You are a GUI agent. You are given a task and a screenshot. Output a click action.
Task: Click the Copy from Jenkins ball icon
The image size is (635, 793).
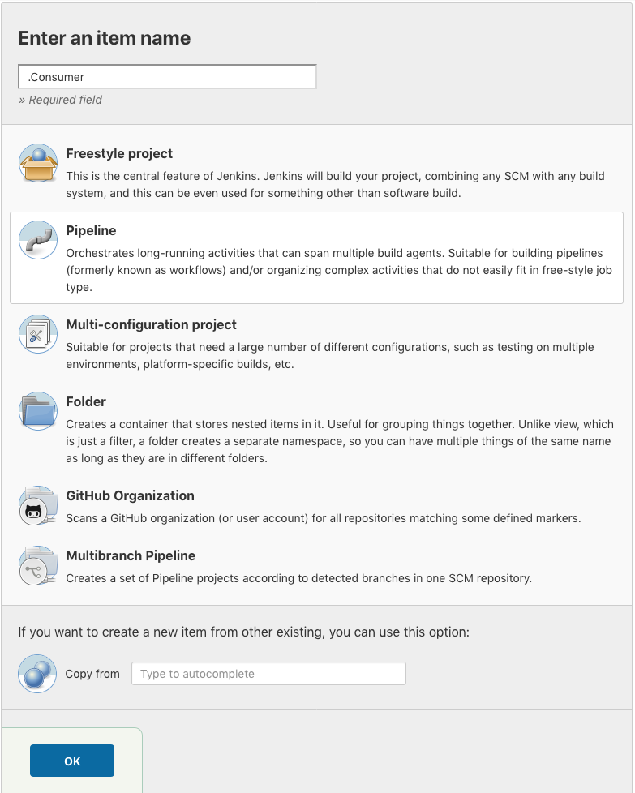click(37, 674)
